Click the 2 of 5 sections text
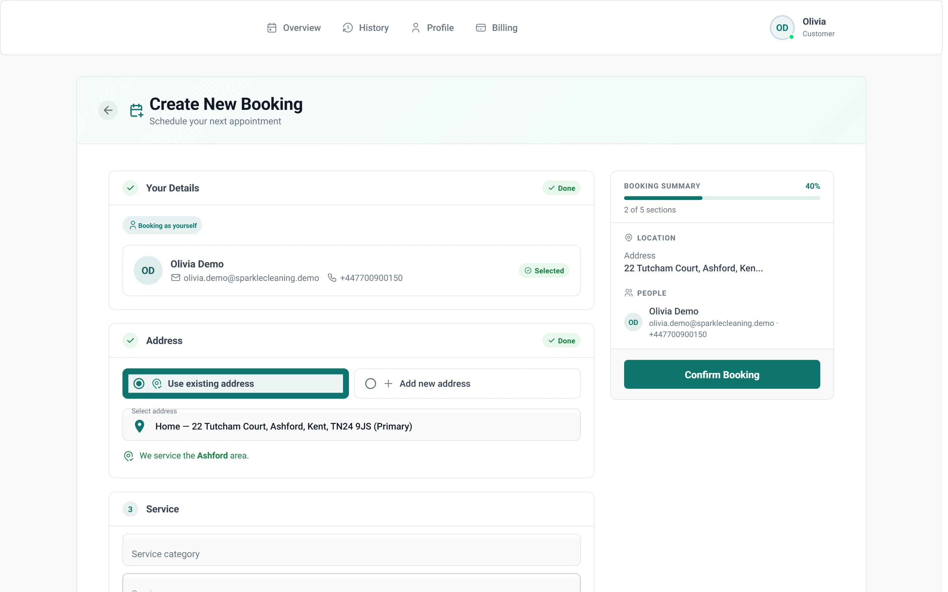The width and height of the screenshot is (948, 592). 650,210
